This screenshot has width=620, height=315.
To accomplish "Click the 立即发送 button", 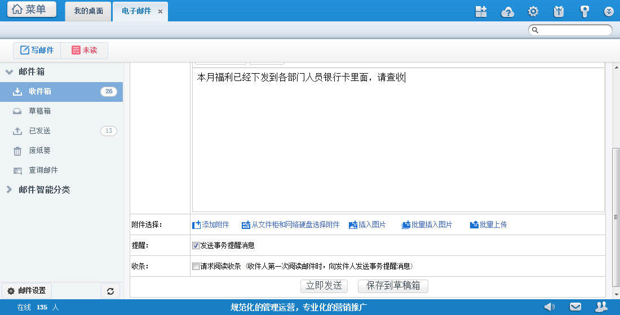I will click(x=324, y=286).
